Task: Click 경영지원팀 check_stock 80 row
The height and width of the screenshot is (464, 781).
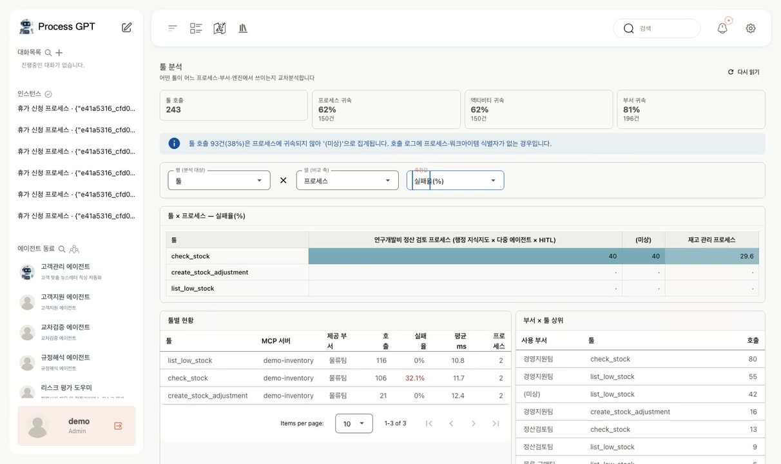Action: [640, 359]
